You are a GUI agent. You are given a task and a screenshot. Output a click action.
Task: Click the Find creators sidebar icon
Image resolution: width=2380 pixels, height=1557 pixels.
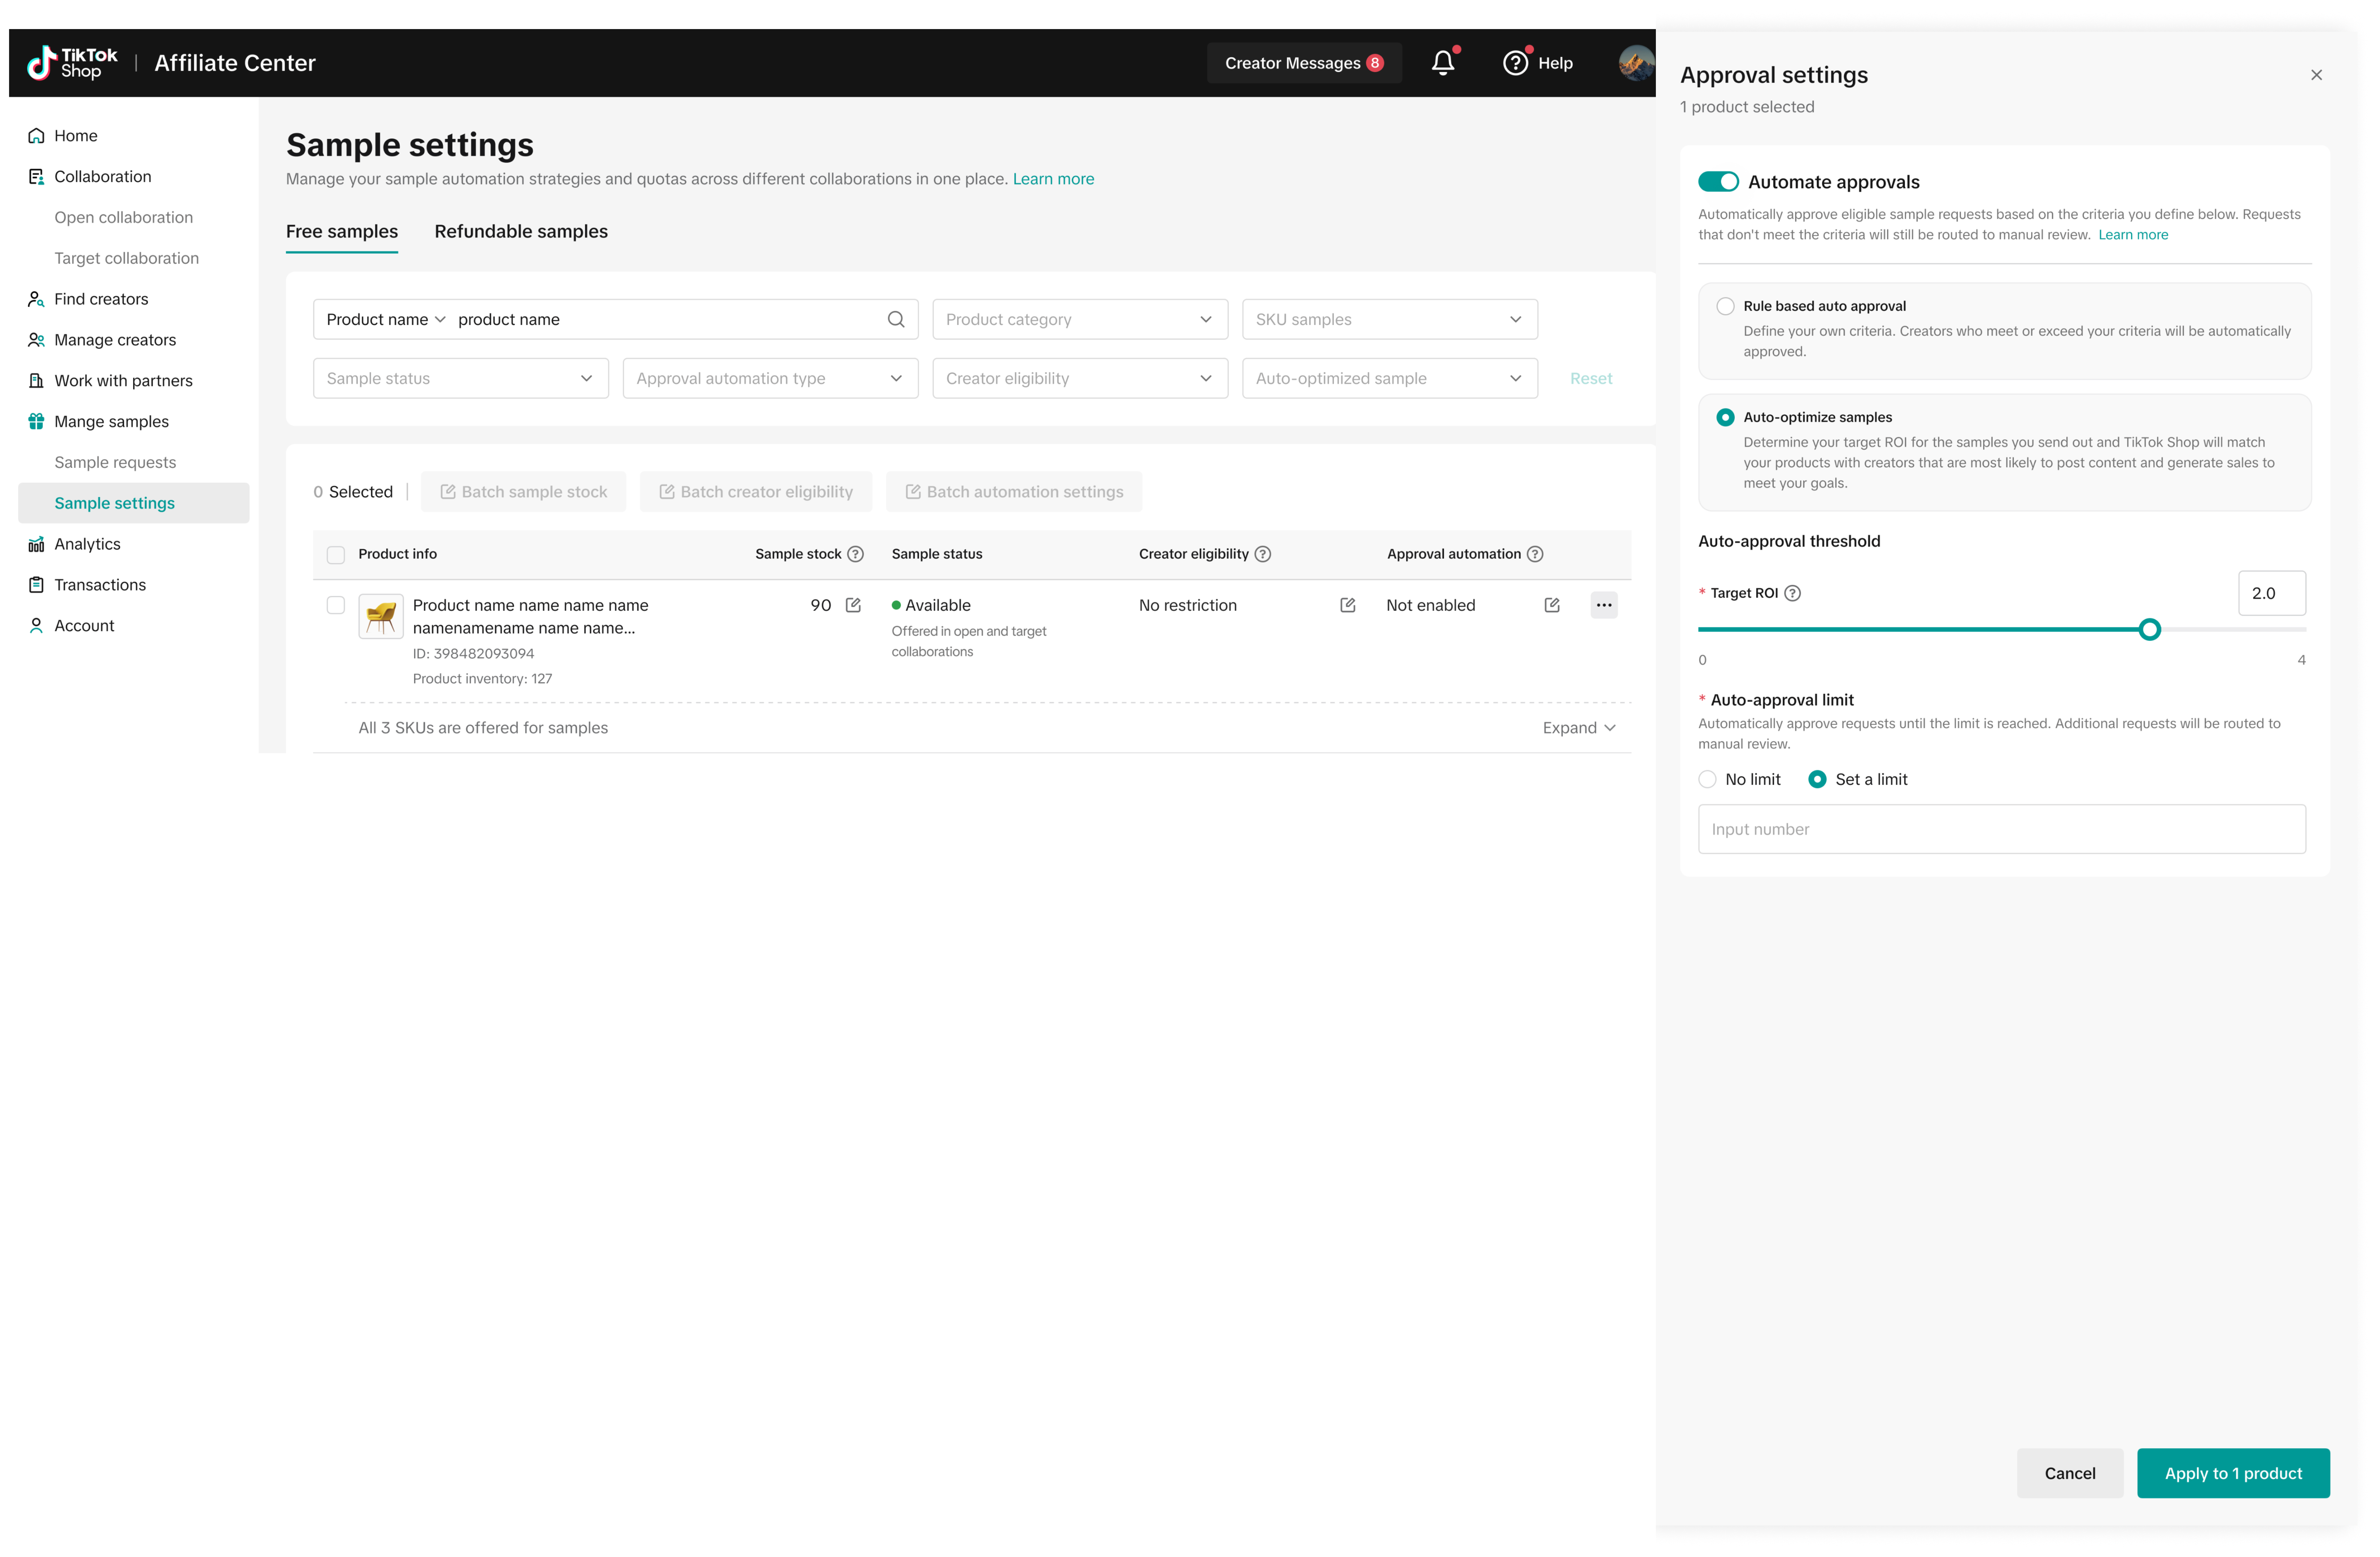click(x=36, y=300)
